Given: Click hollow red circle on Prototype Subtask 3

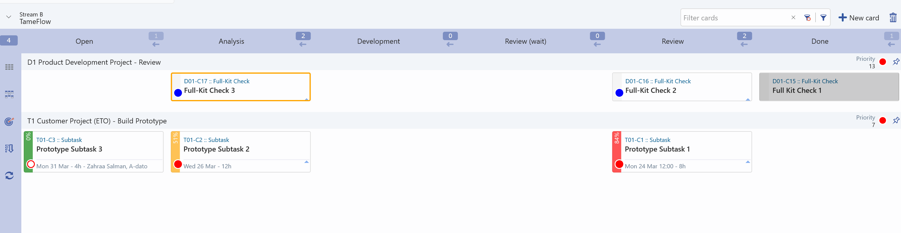Looking at the screenshot, I should pyautogui.click(x=31, y=164).
